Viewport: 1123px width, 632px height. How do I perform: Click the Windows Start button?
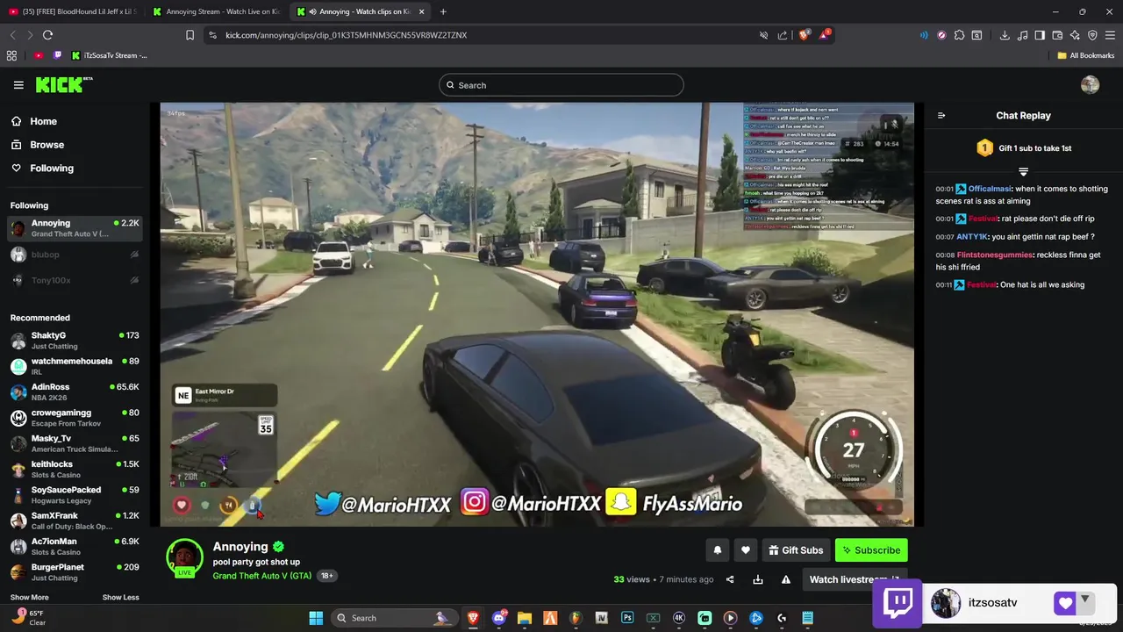click(x=316, y=618)
